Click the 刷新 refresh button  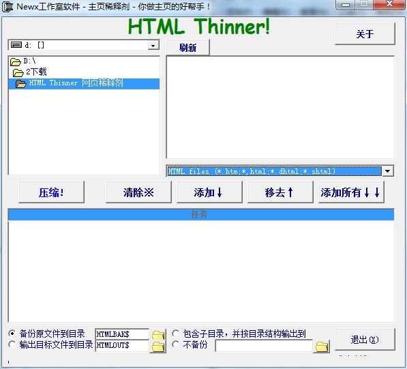pos(187,48)
